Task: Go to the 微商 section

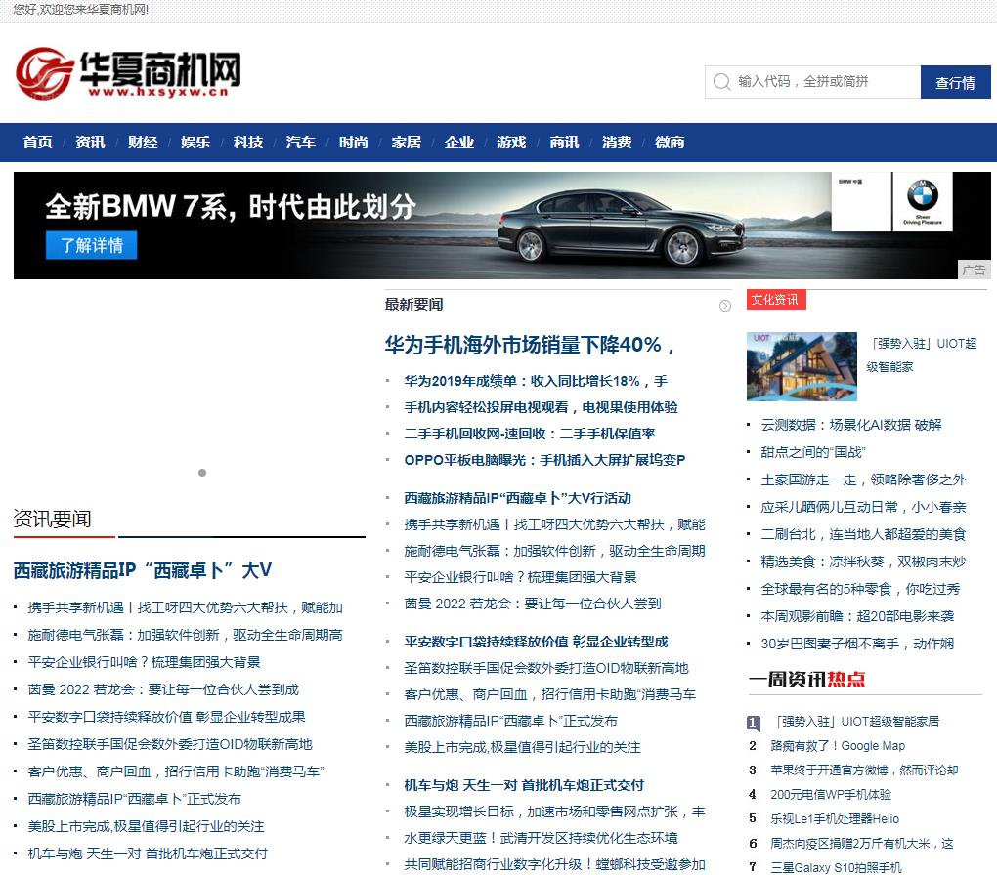Action: coord(670,143)
